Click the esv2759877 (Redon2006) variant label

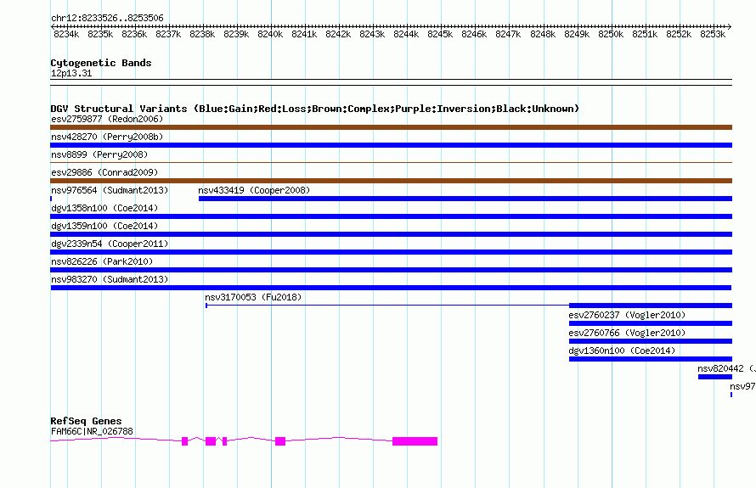107,119
